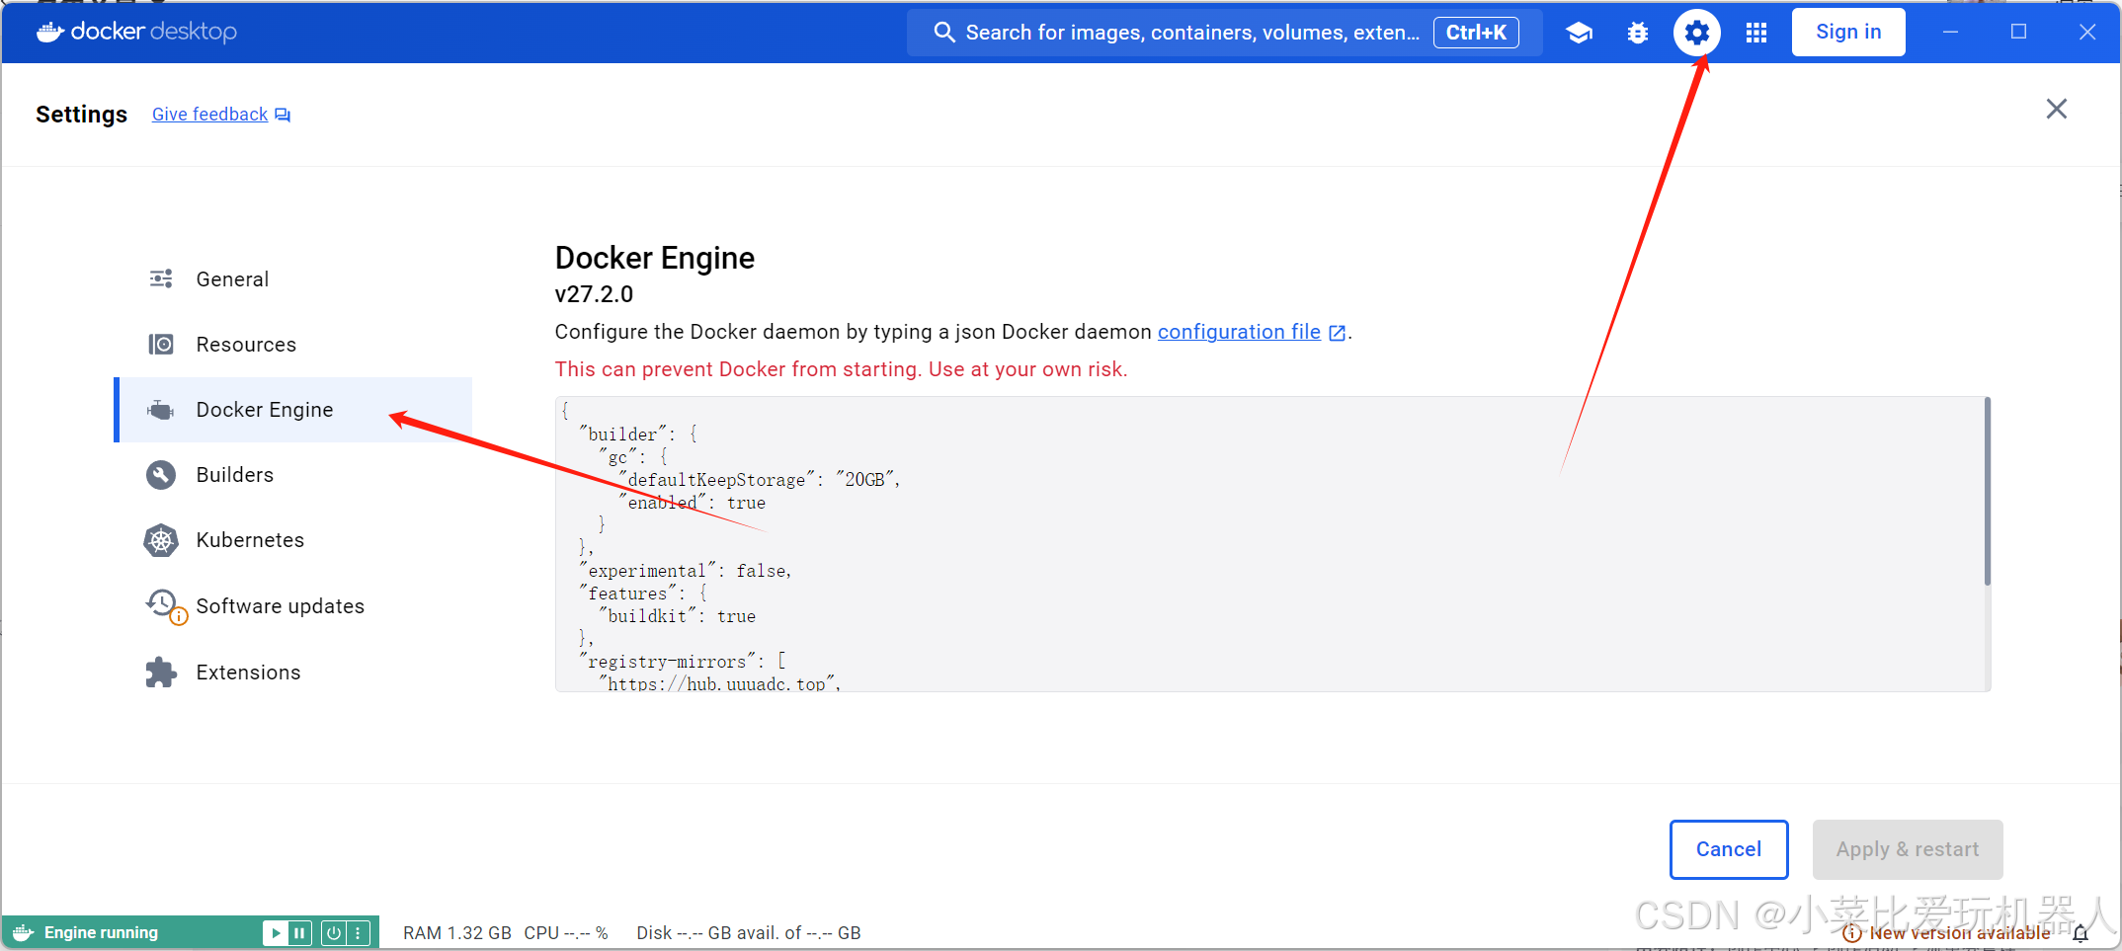Select the Resources settings section
This screenshot has height=951, width=2122.
(246, 344)
